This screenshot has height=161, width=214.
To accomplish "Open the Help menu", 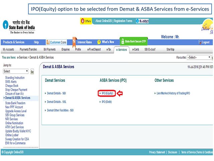I will click(36, 42).
